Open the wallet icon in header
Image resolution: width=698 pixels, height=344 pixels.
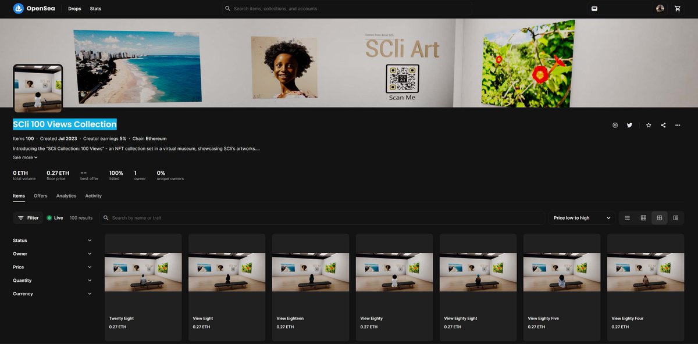point(594,9)
